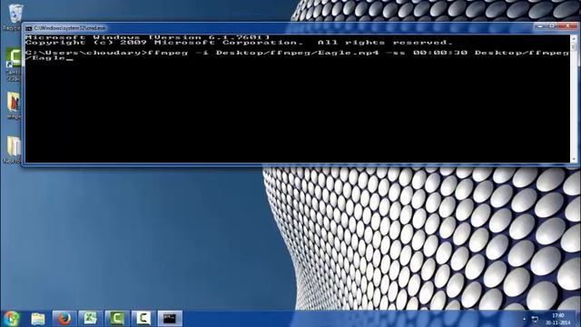Click the Copyright 2009 Microsoft Corporation line

[239, 43]
